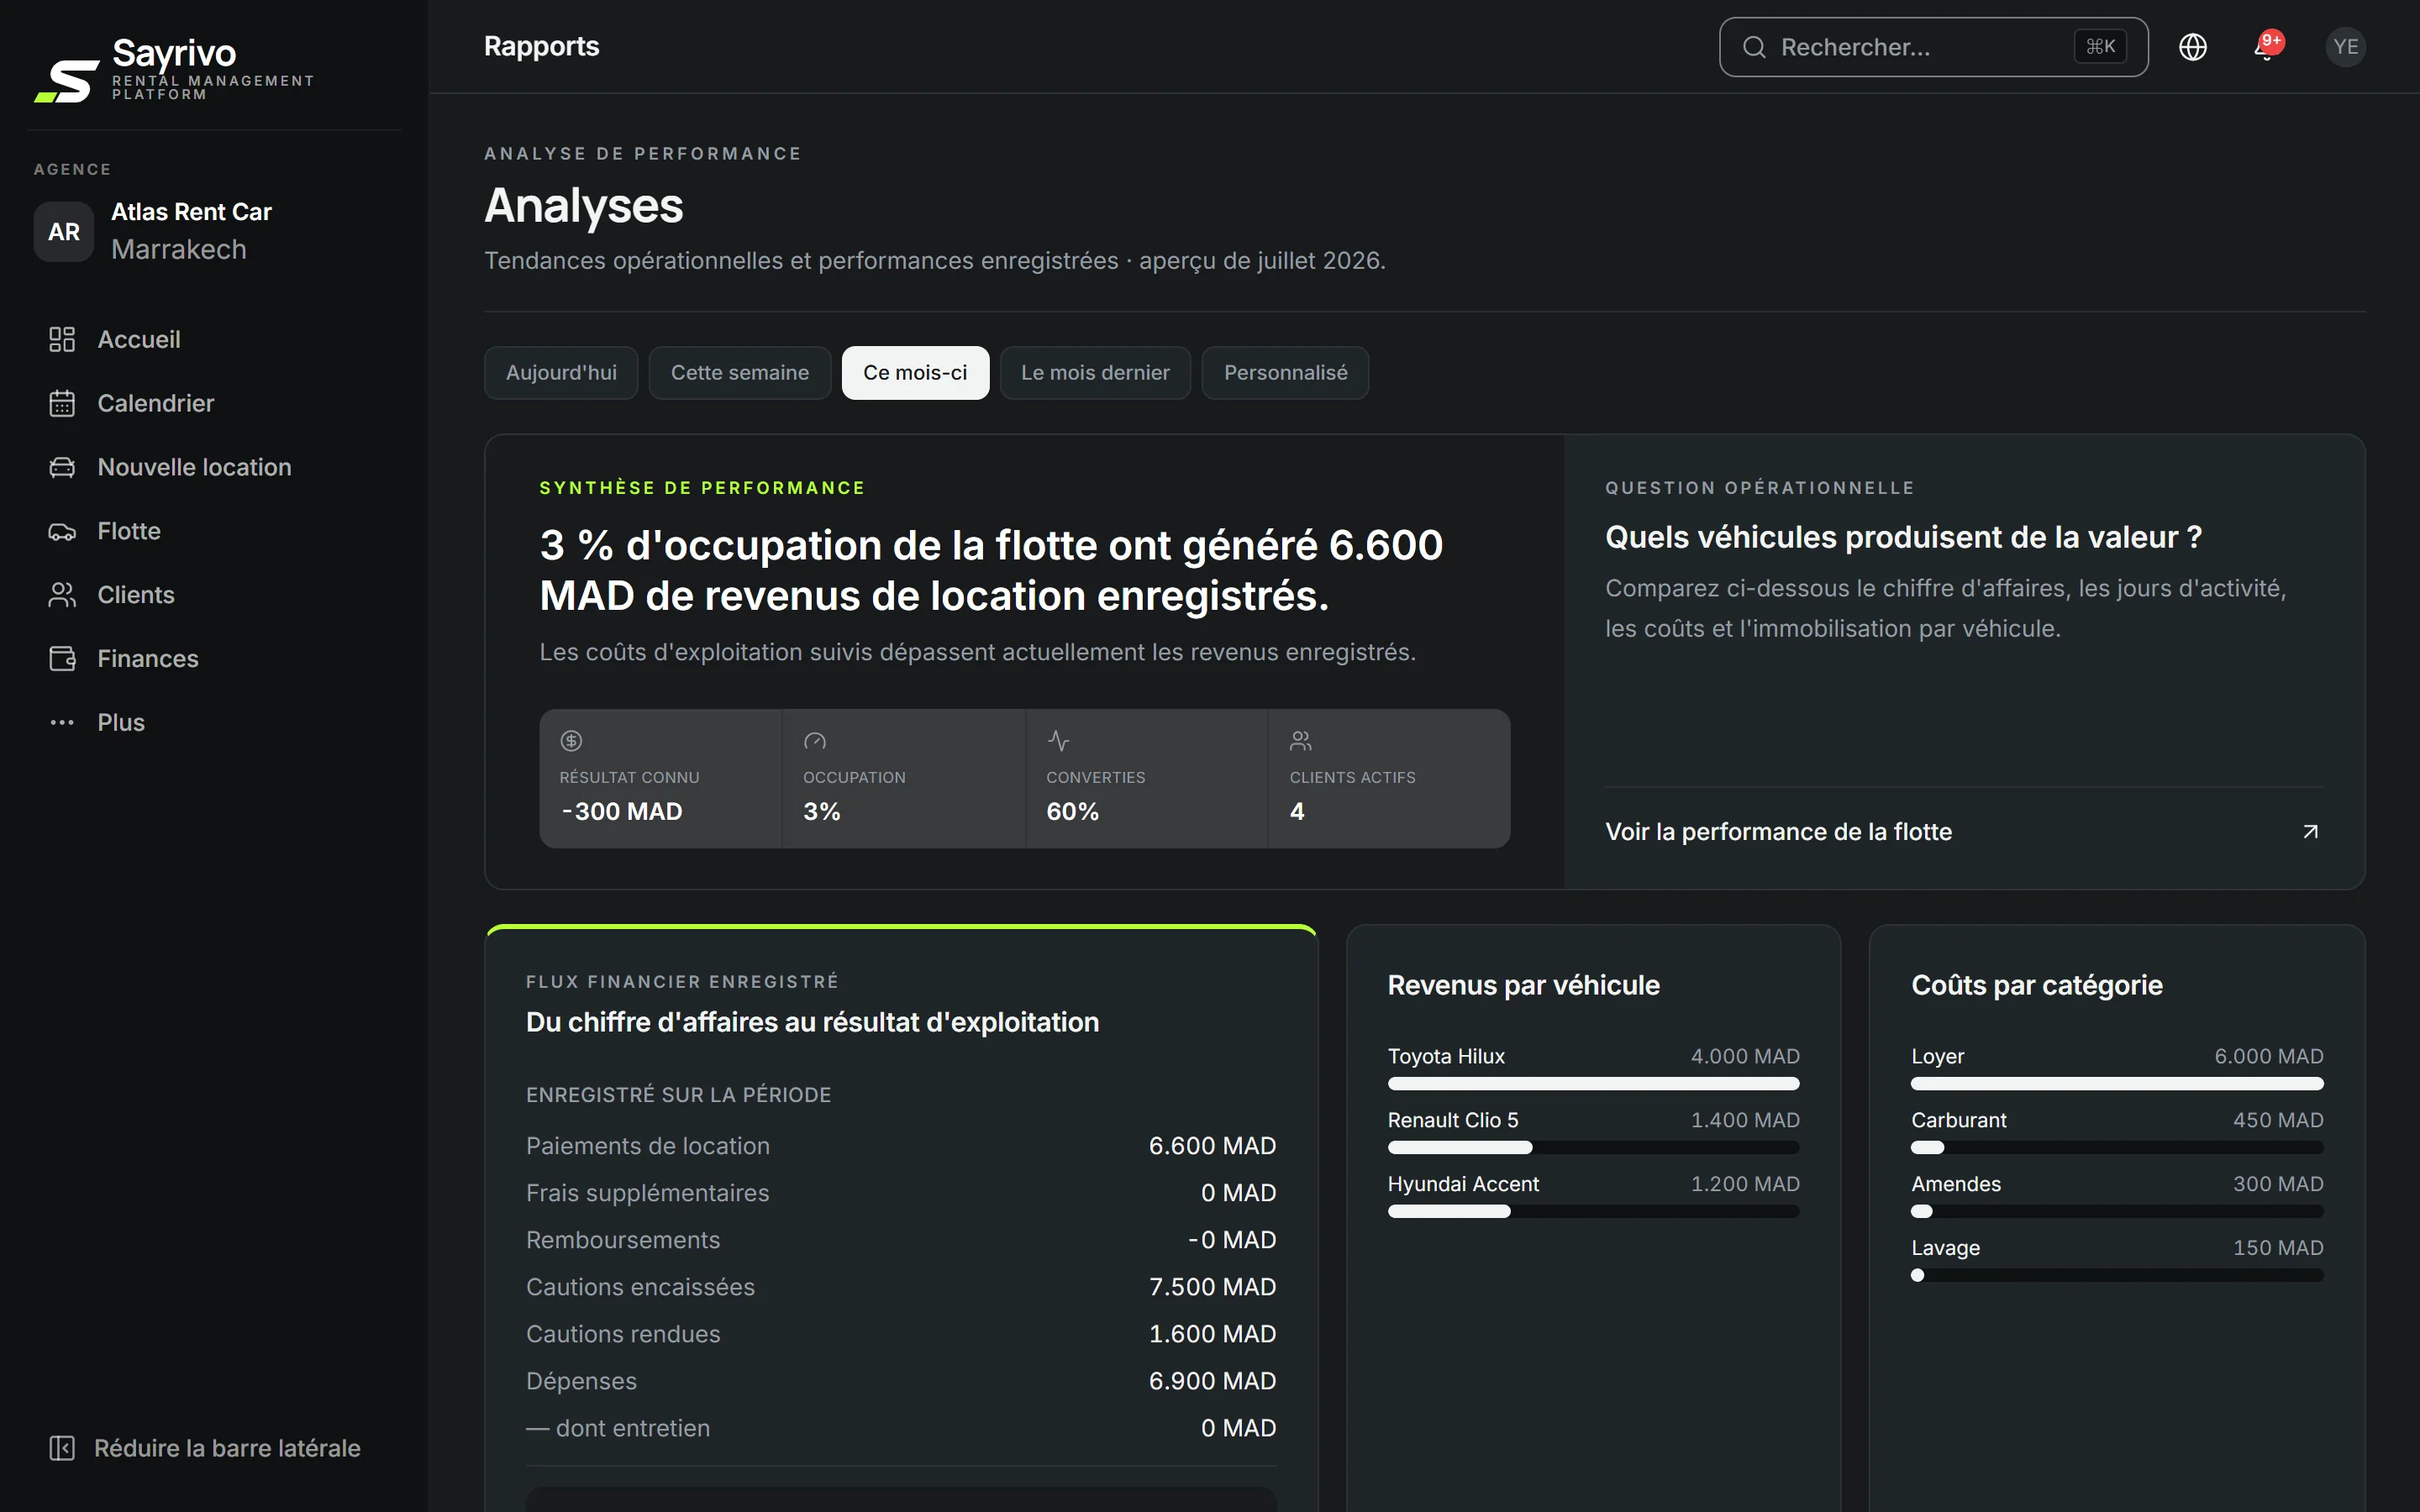Open the YE user avatar menu

click(2345, 47)
